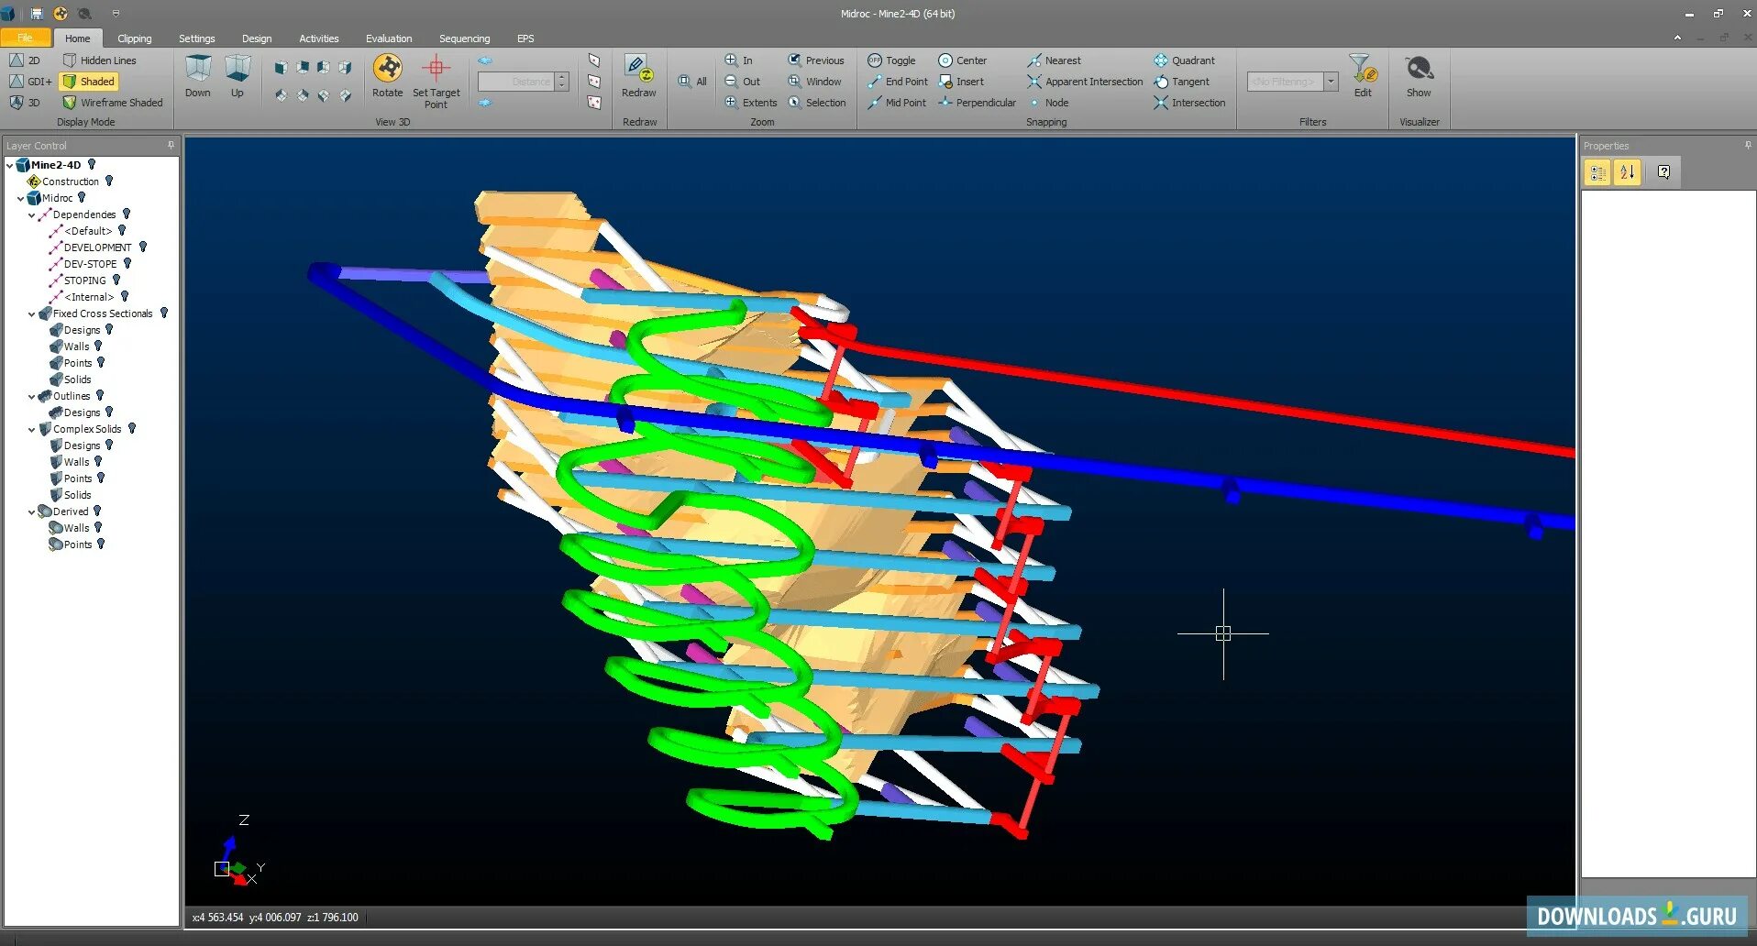
Task: Collapse the Complex Solids node
Action: pyautogui.click(x=31, y=430)
